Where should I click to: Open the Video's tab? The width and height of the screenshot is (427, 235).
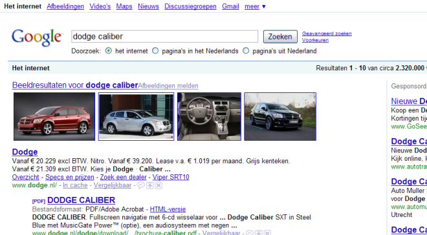coord(100,6)
